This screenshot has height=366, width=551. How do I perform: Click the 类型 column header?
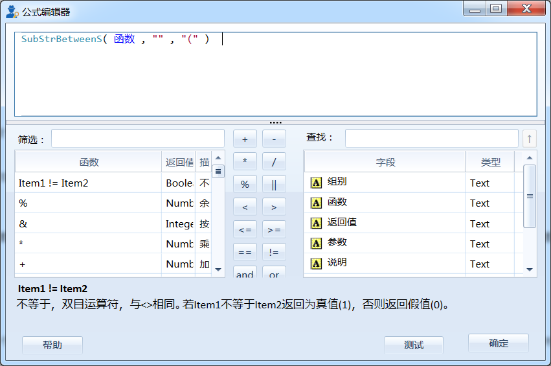coord(490,162)
